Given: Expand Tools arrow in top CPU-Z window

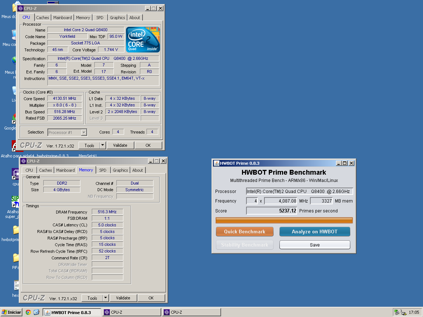Looking at the screenshot, I should coord(102,145).
